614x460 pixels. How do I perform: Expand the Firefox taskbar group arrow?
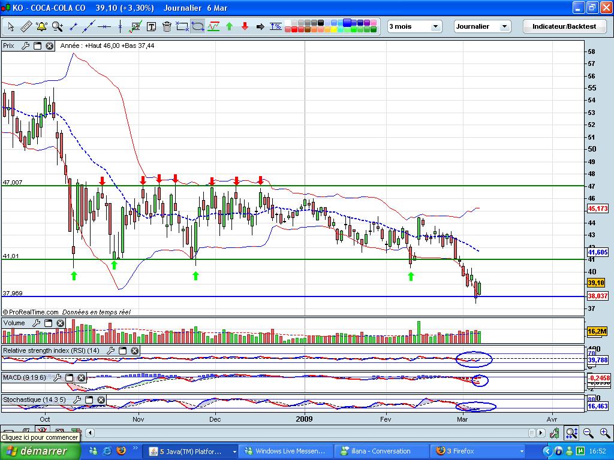coord(522,452)
